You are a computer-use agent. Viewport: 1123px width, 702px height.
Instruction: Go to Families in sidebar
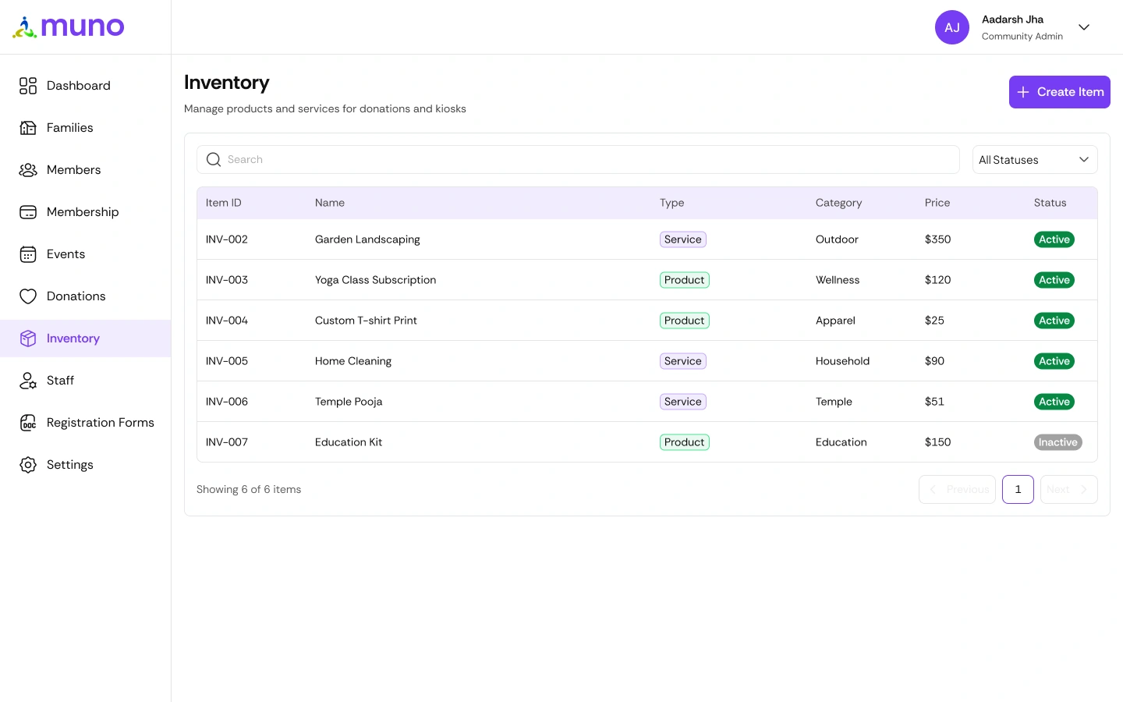pyautogui.click(x=86, y=128)
